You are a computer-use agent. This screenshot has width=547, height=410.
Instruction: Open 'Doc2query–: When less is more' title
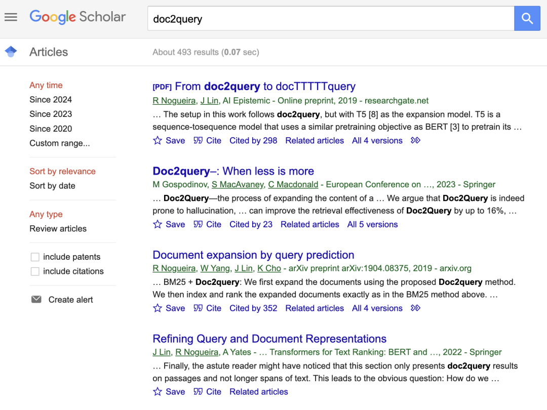[x=233, y=171]
